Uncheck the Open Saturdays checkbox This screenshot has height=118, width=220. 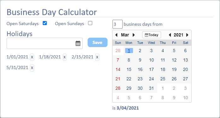(x=45, y=23)
